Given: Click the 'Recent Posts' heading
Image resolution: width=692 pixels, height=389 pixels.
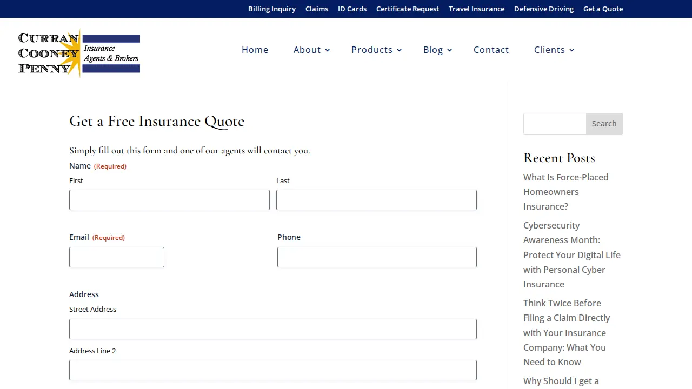Looking at the screenshot, I should pyautogui.click(x=559, y=158).
